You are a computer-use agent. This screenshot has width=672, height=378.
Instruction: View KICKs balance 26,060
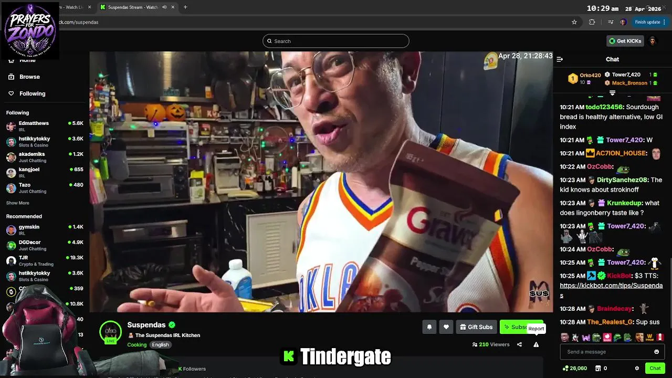click(x=575, y=368)
